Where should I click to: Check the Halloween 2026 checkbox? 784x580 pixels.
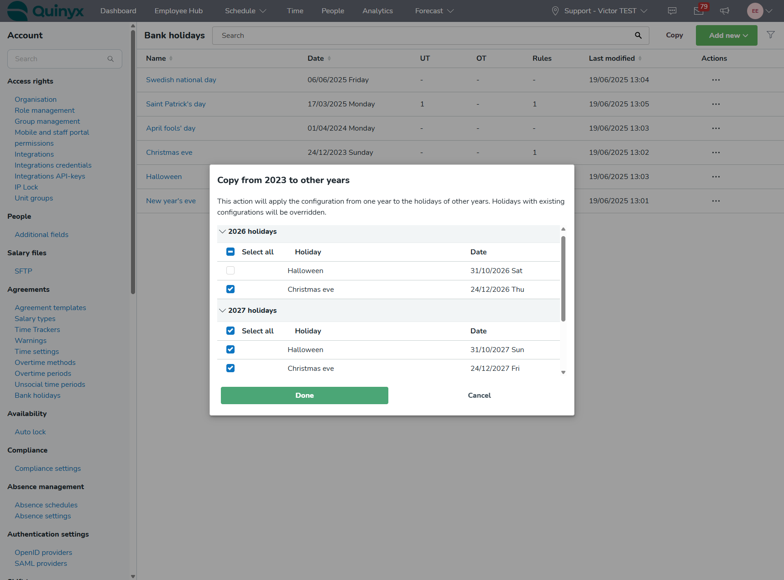[x=230, y=271]
